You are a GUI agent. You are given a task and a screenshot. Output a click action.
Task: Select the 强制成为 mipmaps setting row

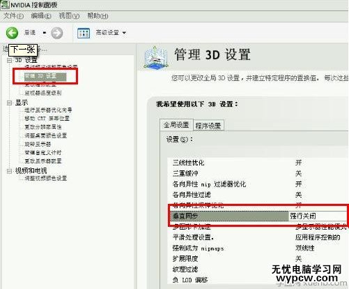click(258, 248)
